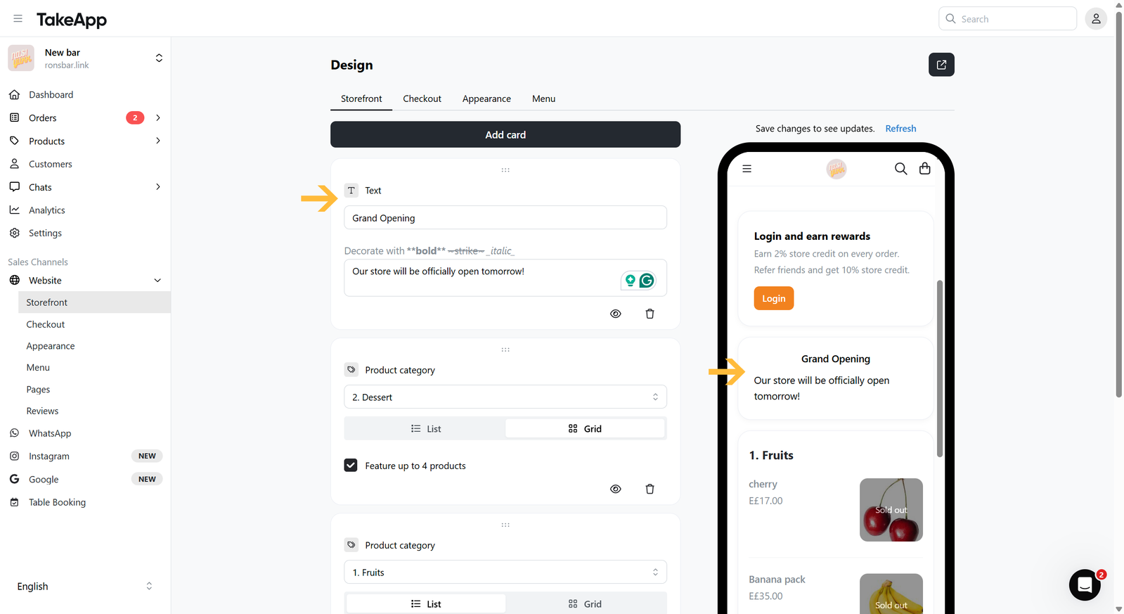Image resolution: width=1124 pixels, height=614 pixels.
Task: Toggle visibility of Dessert category card
Action: coord(616,489)
